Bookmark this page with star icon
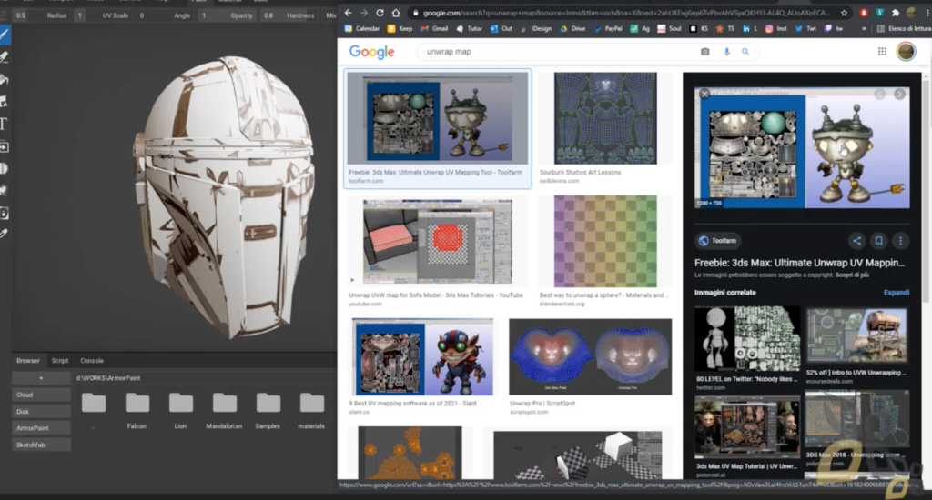This screenshot has width=932, height=500. (844, 13)
